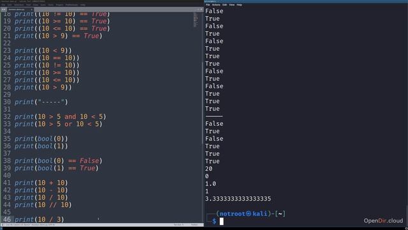Open the Find menu in Sublime Text
Screen dimensions: 408x230
tap(28, 4)
